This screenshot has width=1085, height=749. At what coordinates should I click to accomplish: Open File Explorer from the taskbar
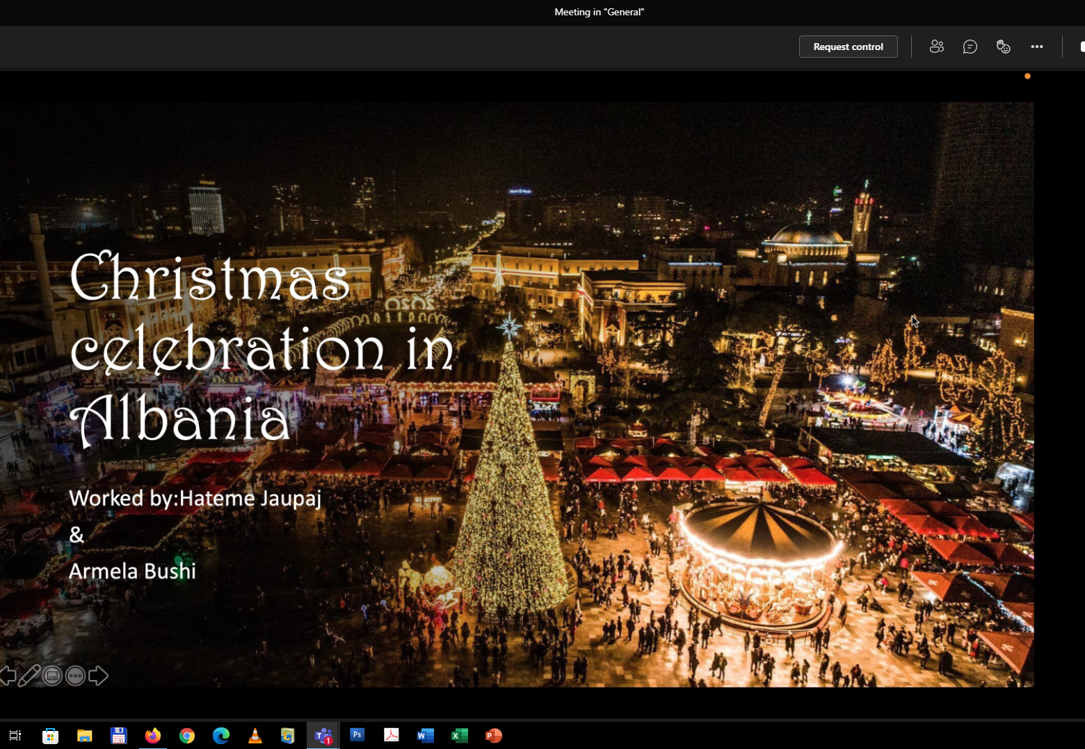(84, 736)
